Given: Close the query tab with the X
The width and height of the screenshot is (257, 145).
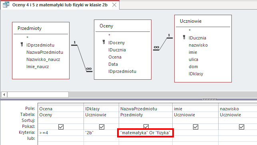Looking at the screenshot, I should tap(114, 5).
